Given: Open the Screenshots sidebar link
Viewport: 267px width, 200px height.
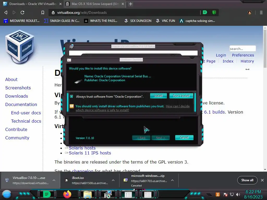Looking at the screenshot, I should (x=18, y=88).
